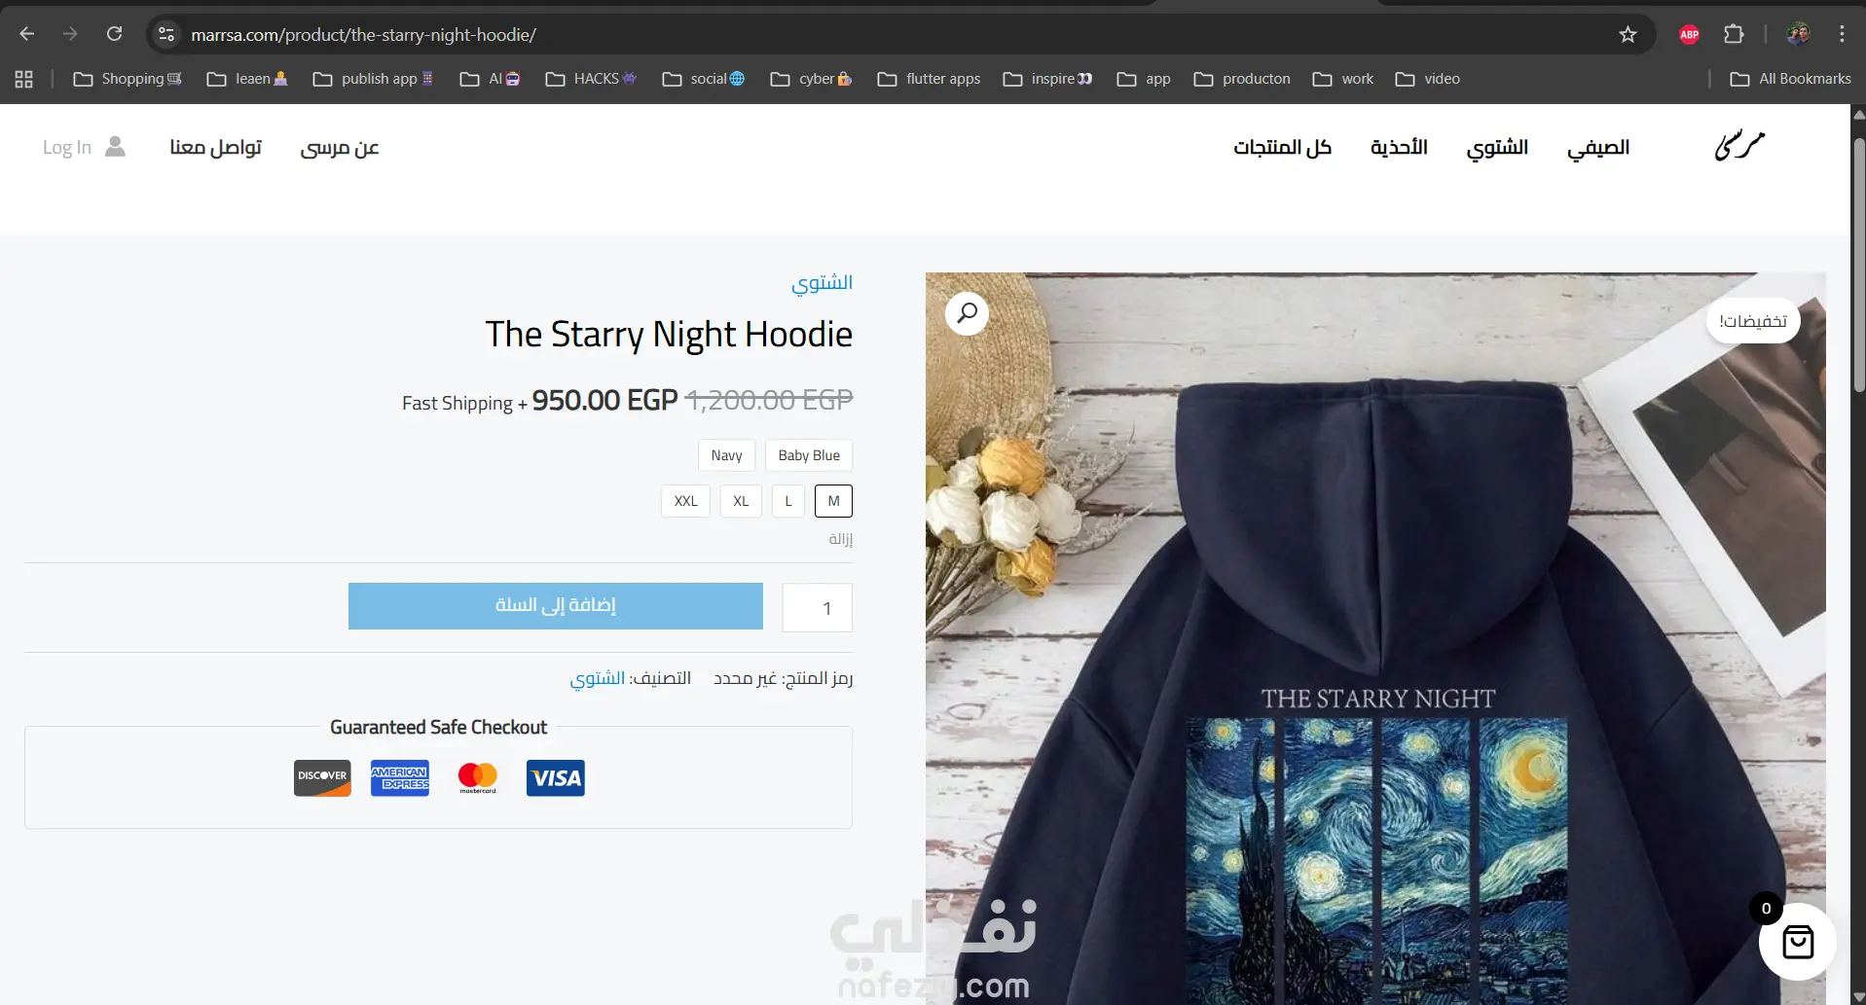The width and height of the screenshot is (1866, 1005).
Task: Open the floating shopping cart
Action: tap(1797, 941)
